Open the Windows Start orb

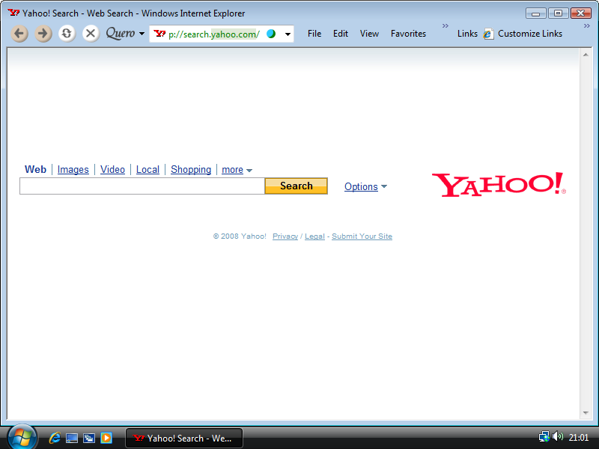[22, 438]
